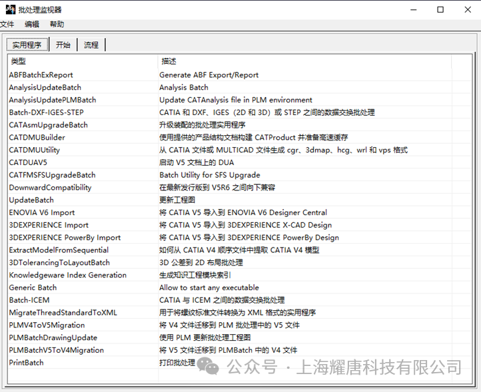Open the 编辑 menu
This screenshot has width=481, height=392.
pos(32,24)
